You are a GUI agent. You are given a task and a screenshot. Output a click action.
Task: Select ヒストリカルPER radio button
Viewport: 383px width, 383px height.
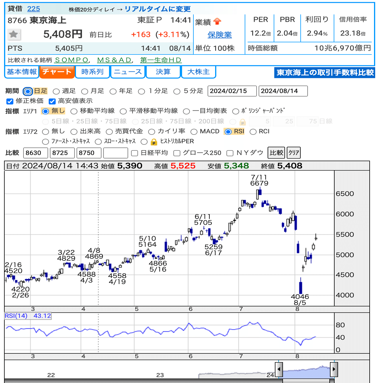point(144,142)
